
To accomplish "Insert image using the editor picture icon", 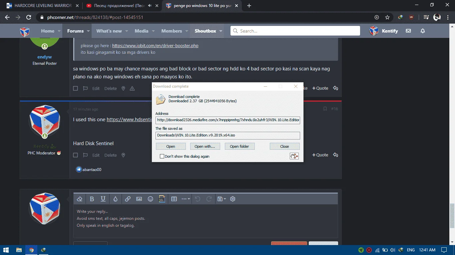I will pos(139,199).
